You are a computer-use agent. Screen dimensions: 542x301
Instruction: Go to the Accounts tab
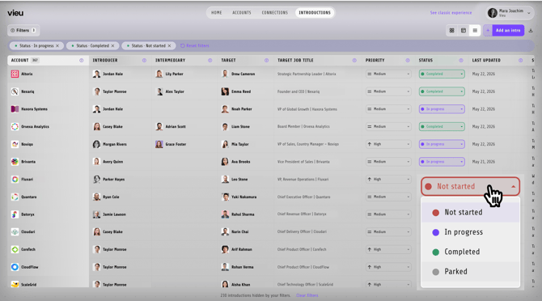coord(242,12)
